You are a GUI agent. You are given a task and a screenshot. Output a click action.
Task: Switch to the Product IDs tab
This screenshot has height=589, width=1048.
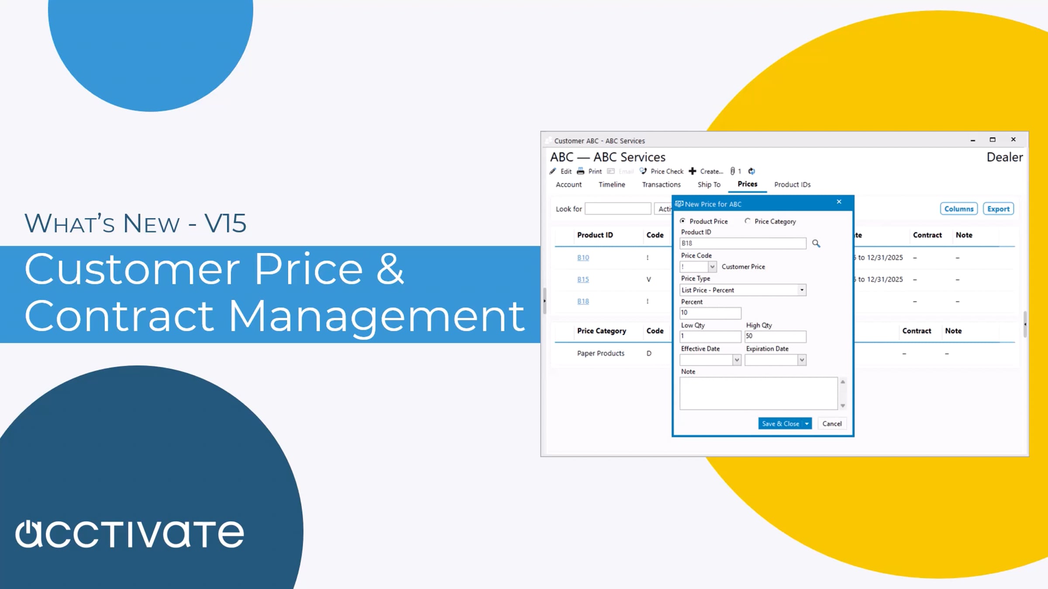coord(792,185)
